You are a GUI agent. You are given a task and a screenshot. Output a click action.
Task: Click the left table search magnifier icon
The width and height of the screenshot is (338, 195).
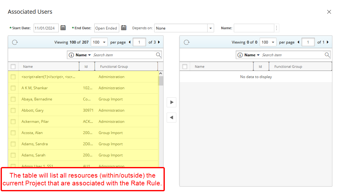[159, 55]
